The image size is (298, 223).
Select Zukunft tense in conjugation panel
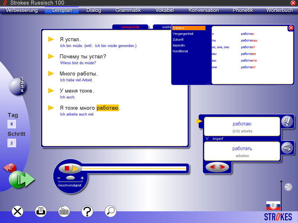tap(178, 39)
